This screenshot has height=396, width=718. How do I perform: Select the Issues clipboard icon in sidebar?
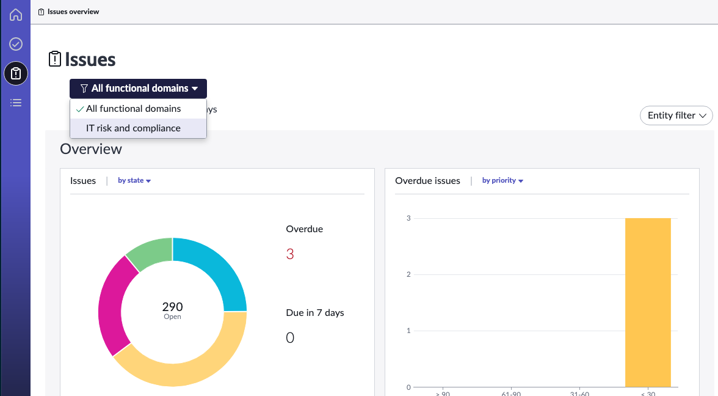[16, 73]
